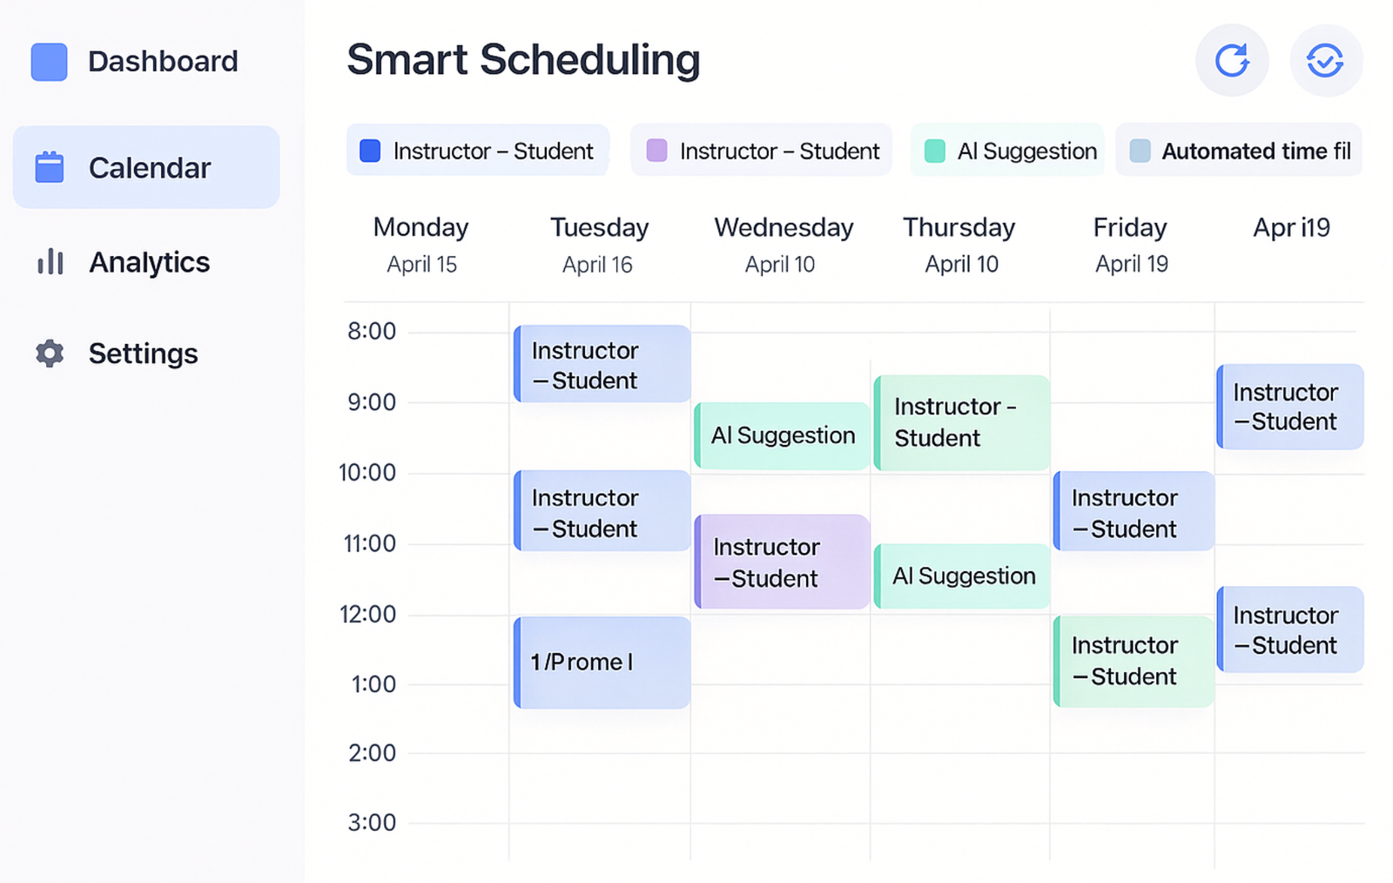Viewport: 1393px width, 883px height.
Task: Open the Settings menu item
Action: (143, 354)
